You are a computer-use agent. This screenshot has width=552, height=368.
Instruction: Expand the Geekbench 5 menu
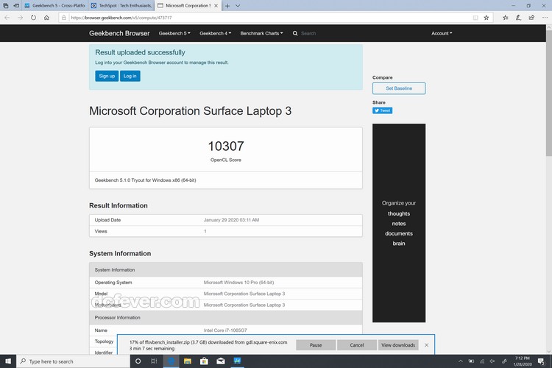174,33
